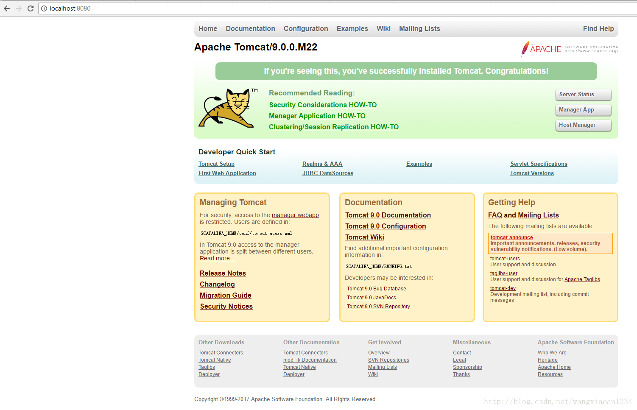This screenshot has height=410, width=637.
Task: Open Tomcat 9.0 SVN Repository link
Action: coord(378,307)
